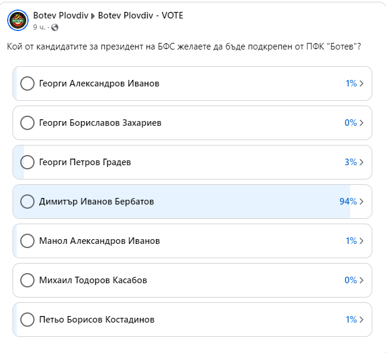This screenshot has width=386, height=353.
Task: Expand voters chevron for Георги Бориславов Захариев
Action: click(x=362, y=123)
